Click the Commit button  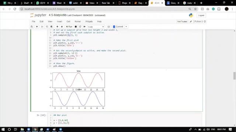[x=118, y=27]
